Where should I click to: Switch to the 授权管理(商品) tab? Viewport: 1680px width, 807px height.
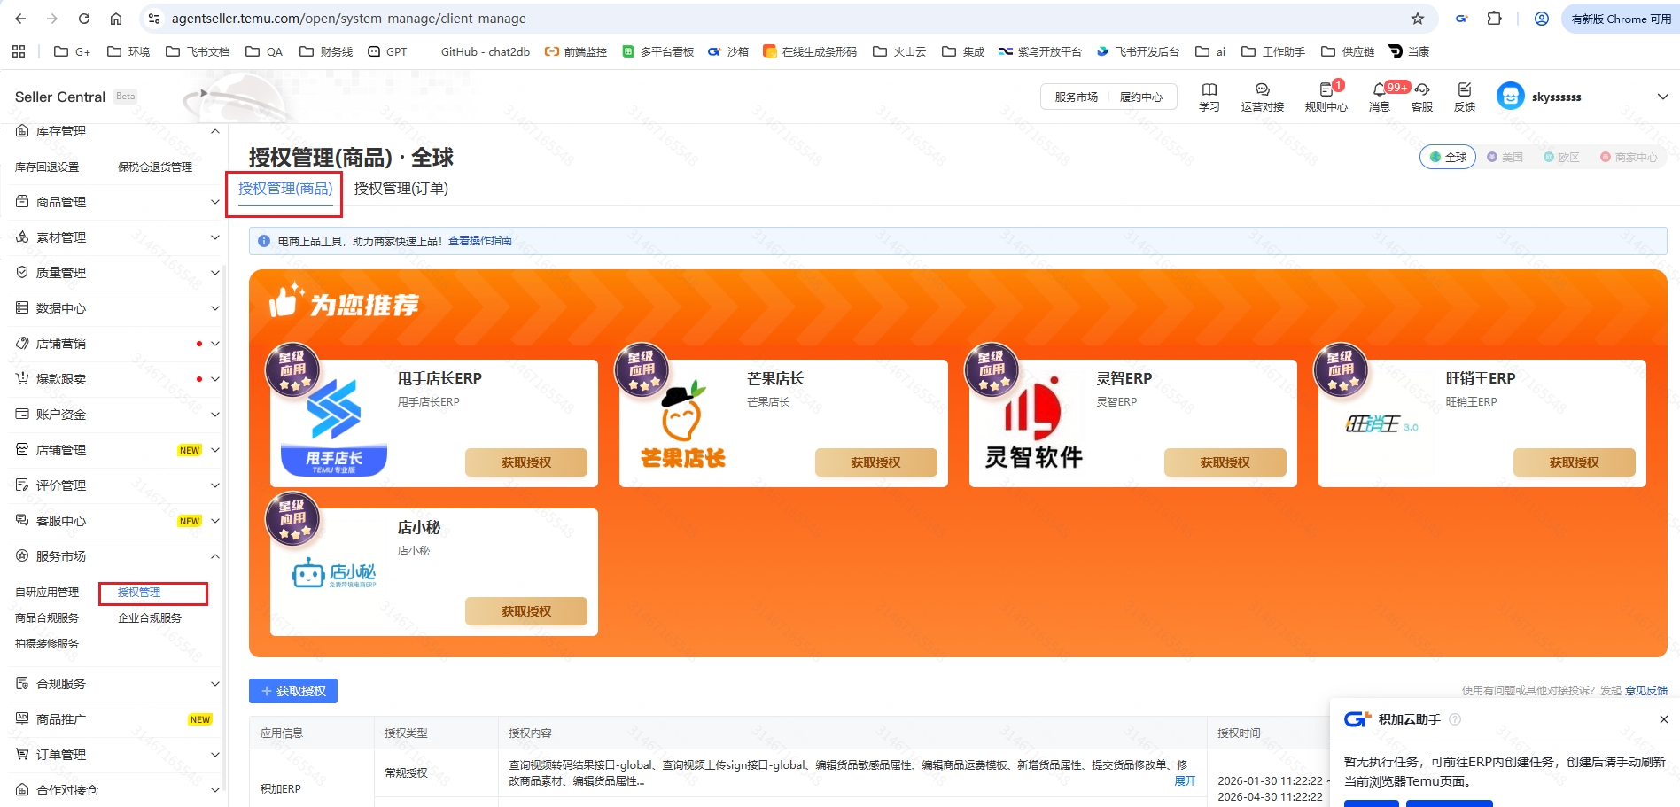pos(285,189)
